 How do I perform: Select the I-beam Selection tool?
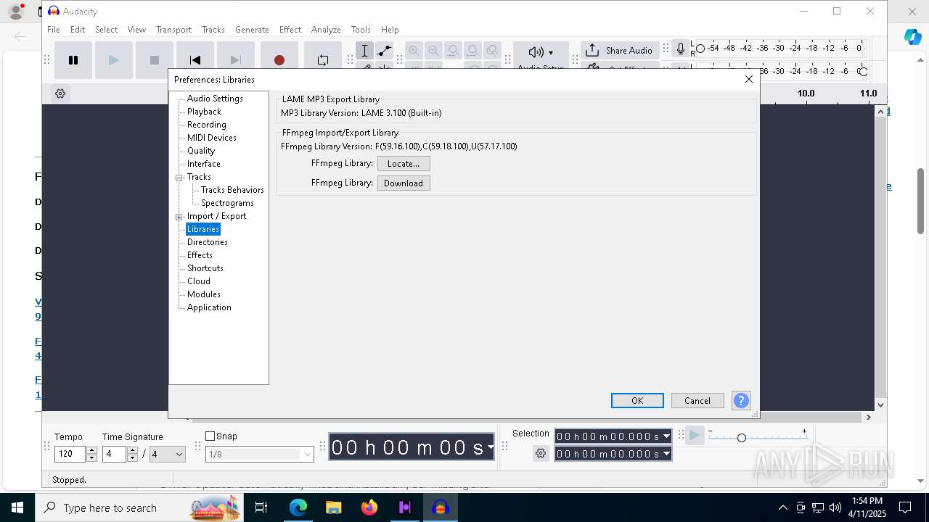pyautogui.click(x=365, y=51)
